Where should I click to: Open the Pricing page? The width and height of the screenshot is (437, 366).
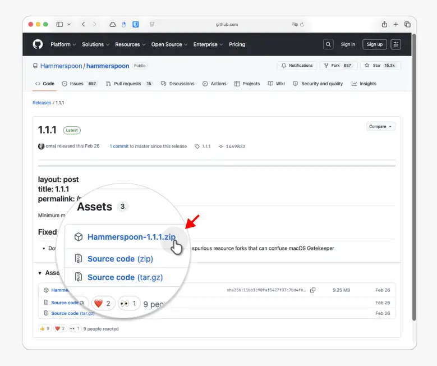(x=237, y=44)
